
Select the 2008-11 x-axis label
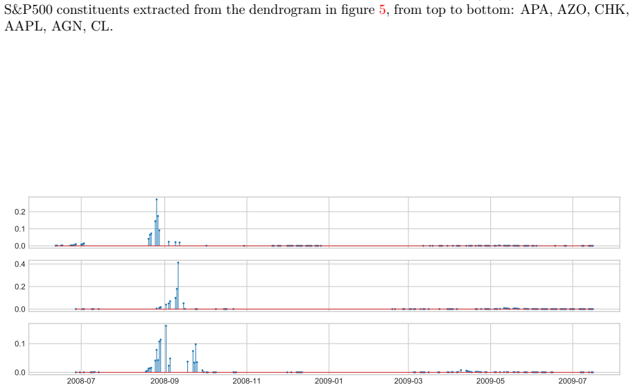pyautogui.click(x=247, y=381)
